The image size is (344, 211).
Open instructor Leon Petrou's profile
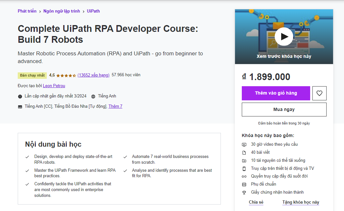(54, 86)
